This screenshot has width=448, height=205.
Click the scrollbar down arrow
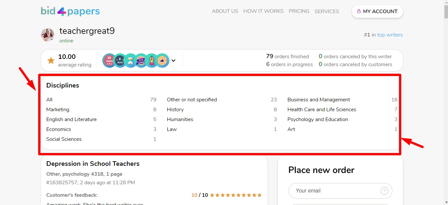pos(446,202)
